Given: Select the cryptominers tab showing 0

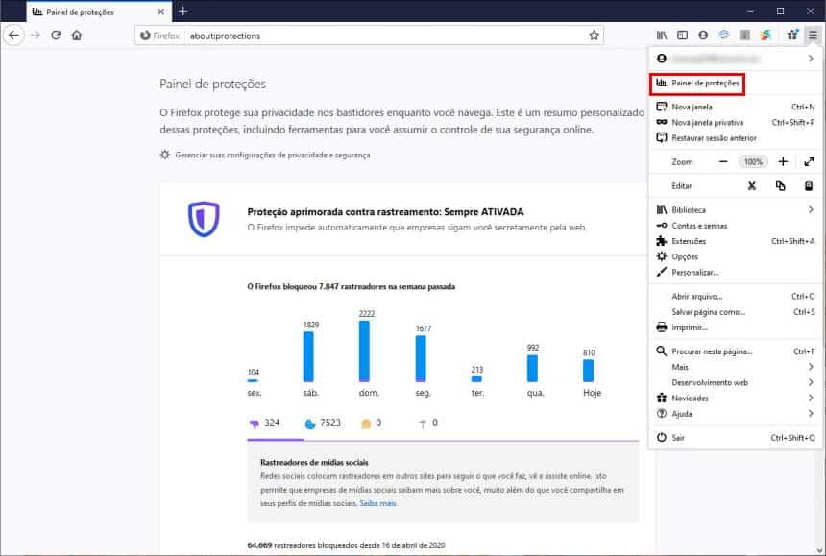Looking at the screenshot, I should [x=427, y=423].
